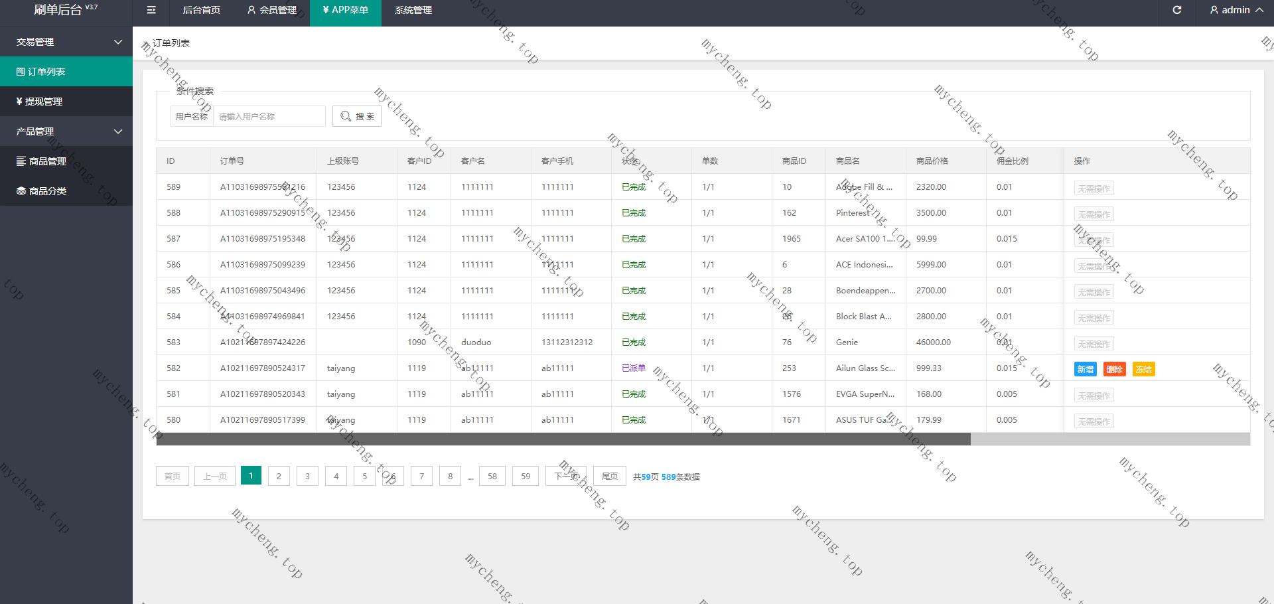Click the 搜索 button
The width and height of the screenshot is (1274, 604).
point(357,116)
